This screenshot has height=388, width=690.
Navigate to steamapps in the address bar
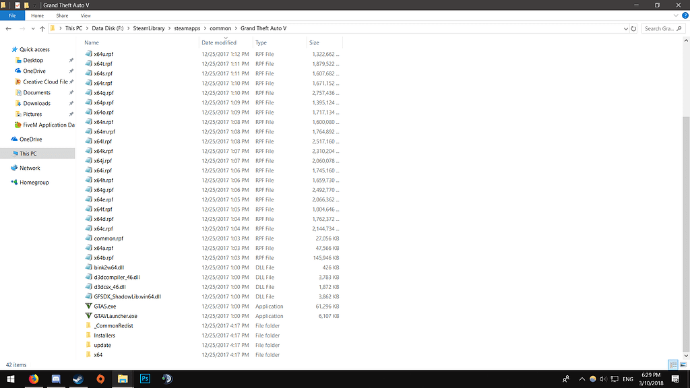(187, 28)
